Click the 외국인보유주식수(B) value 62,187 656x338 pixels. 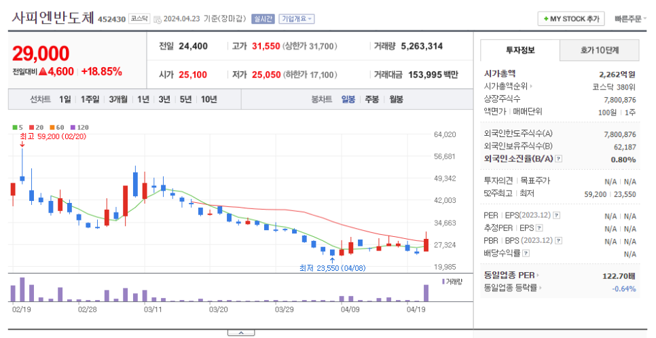(x=625, y=147)
